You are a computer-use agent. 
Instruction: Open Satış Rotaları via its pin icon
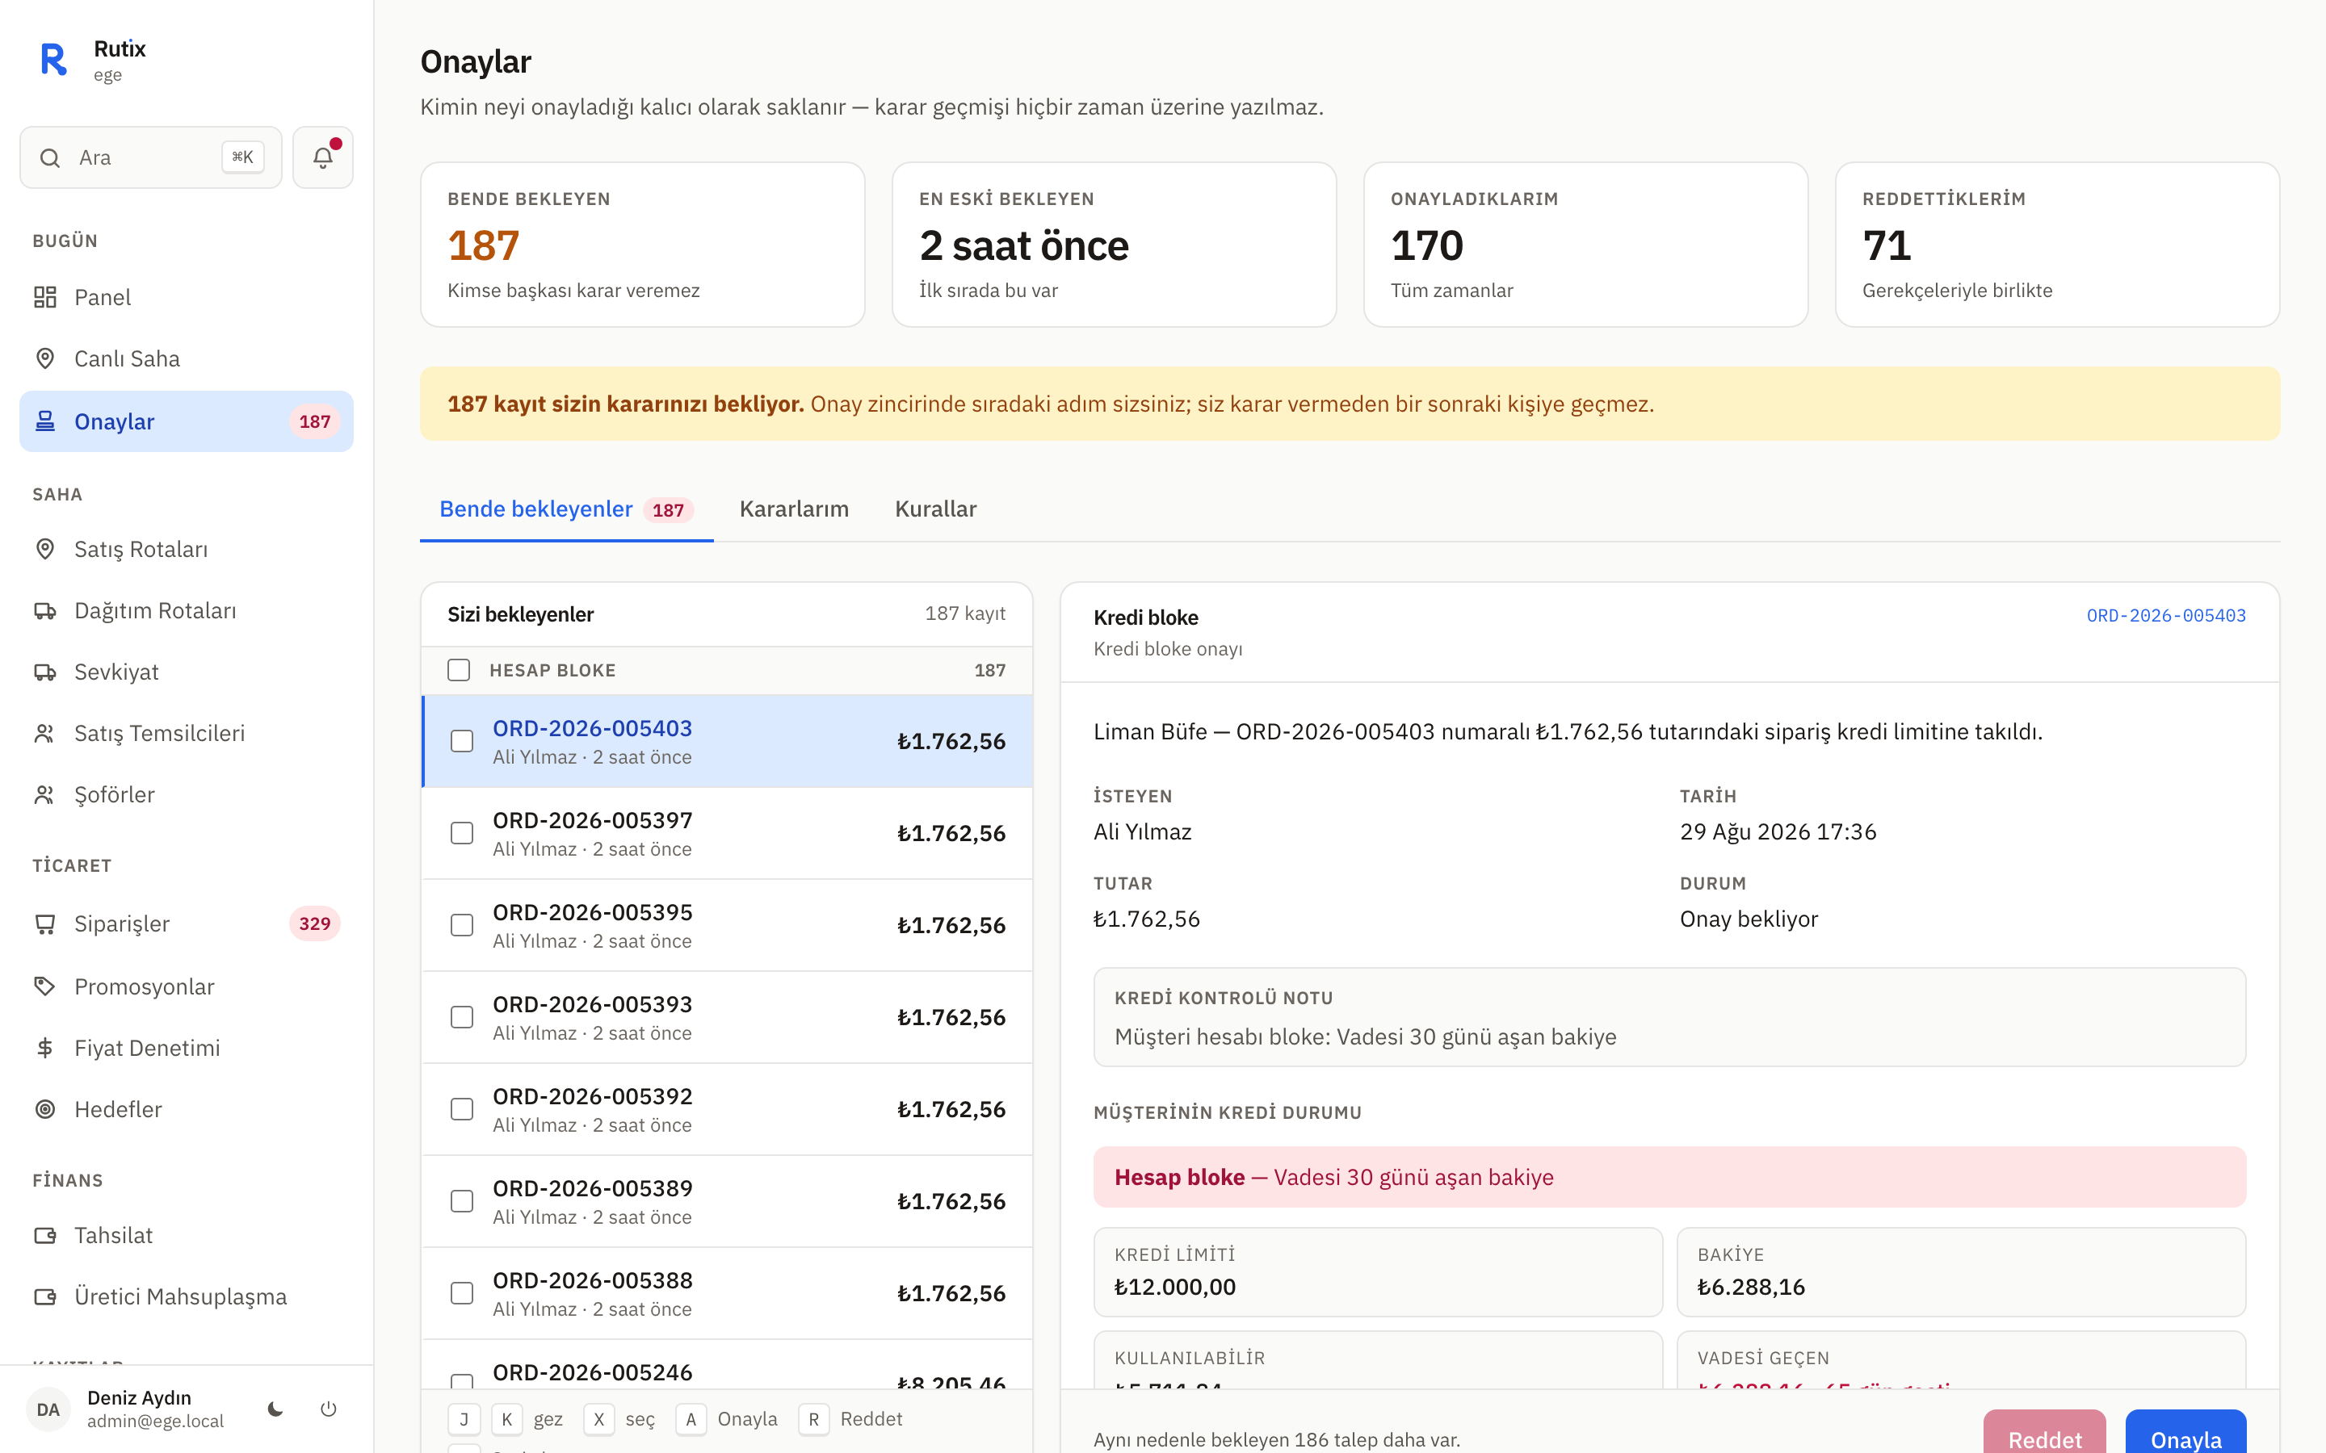pos(45,549)
